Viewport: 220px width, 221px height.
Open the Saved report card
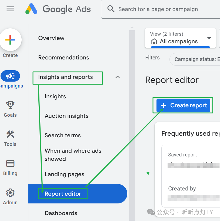click(191, 176)
